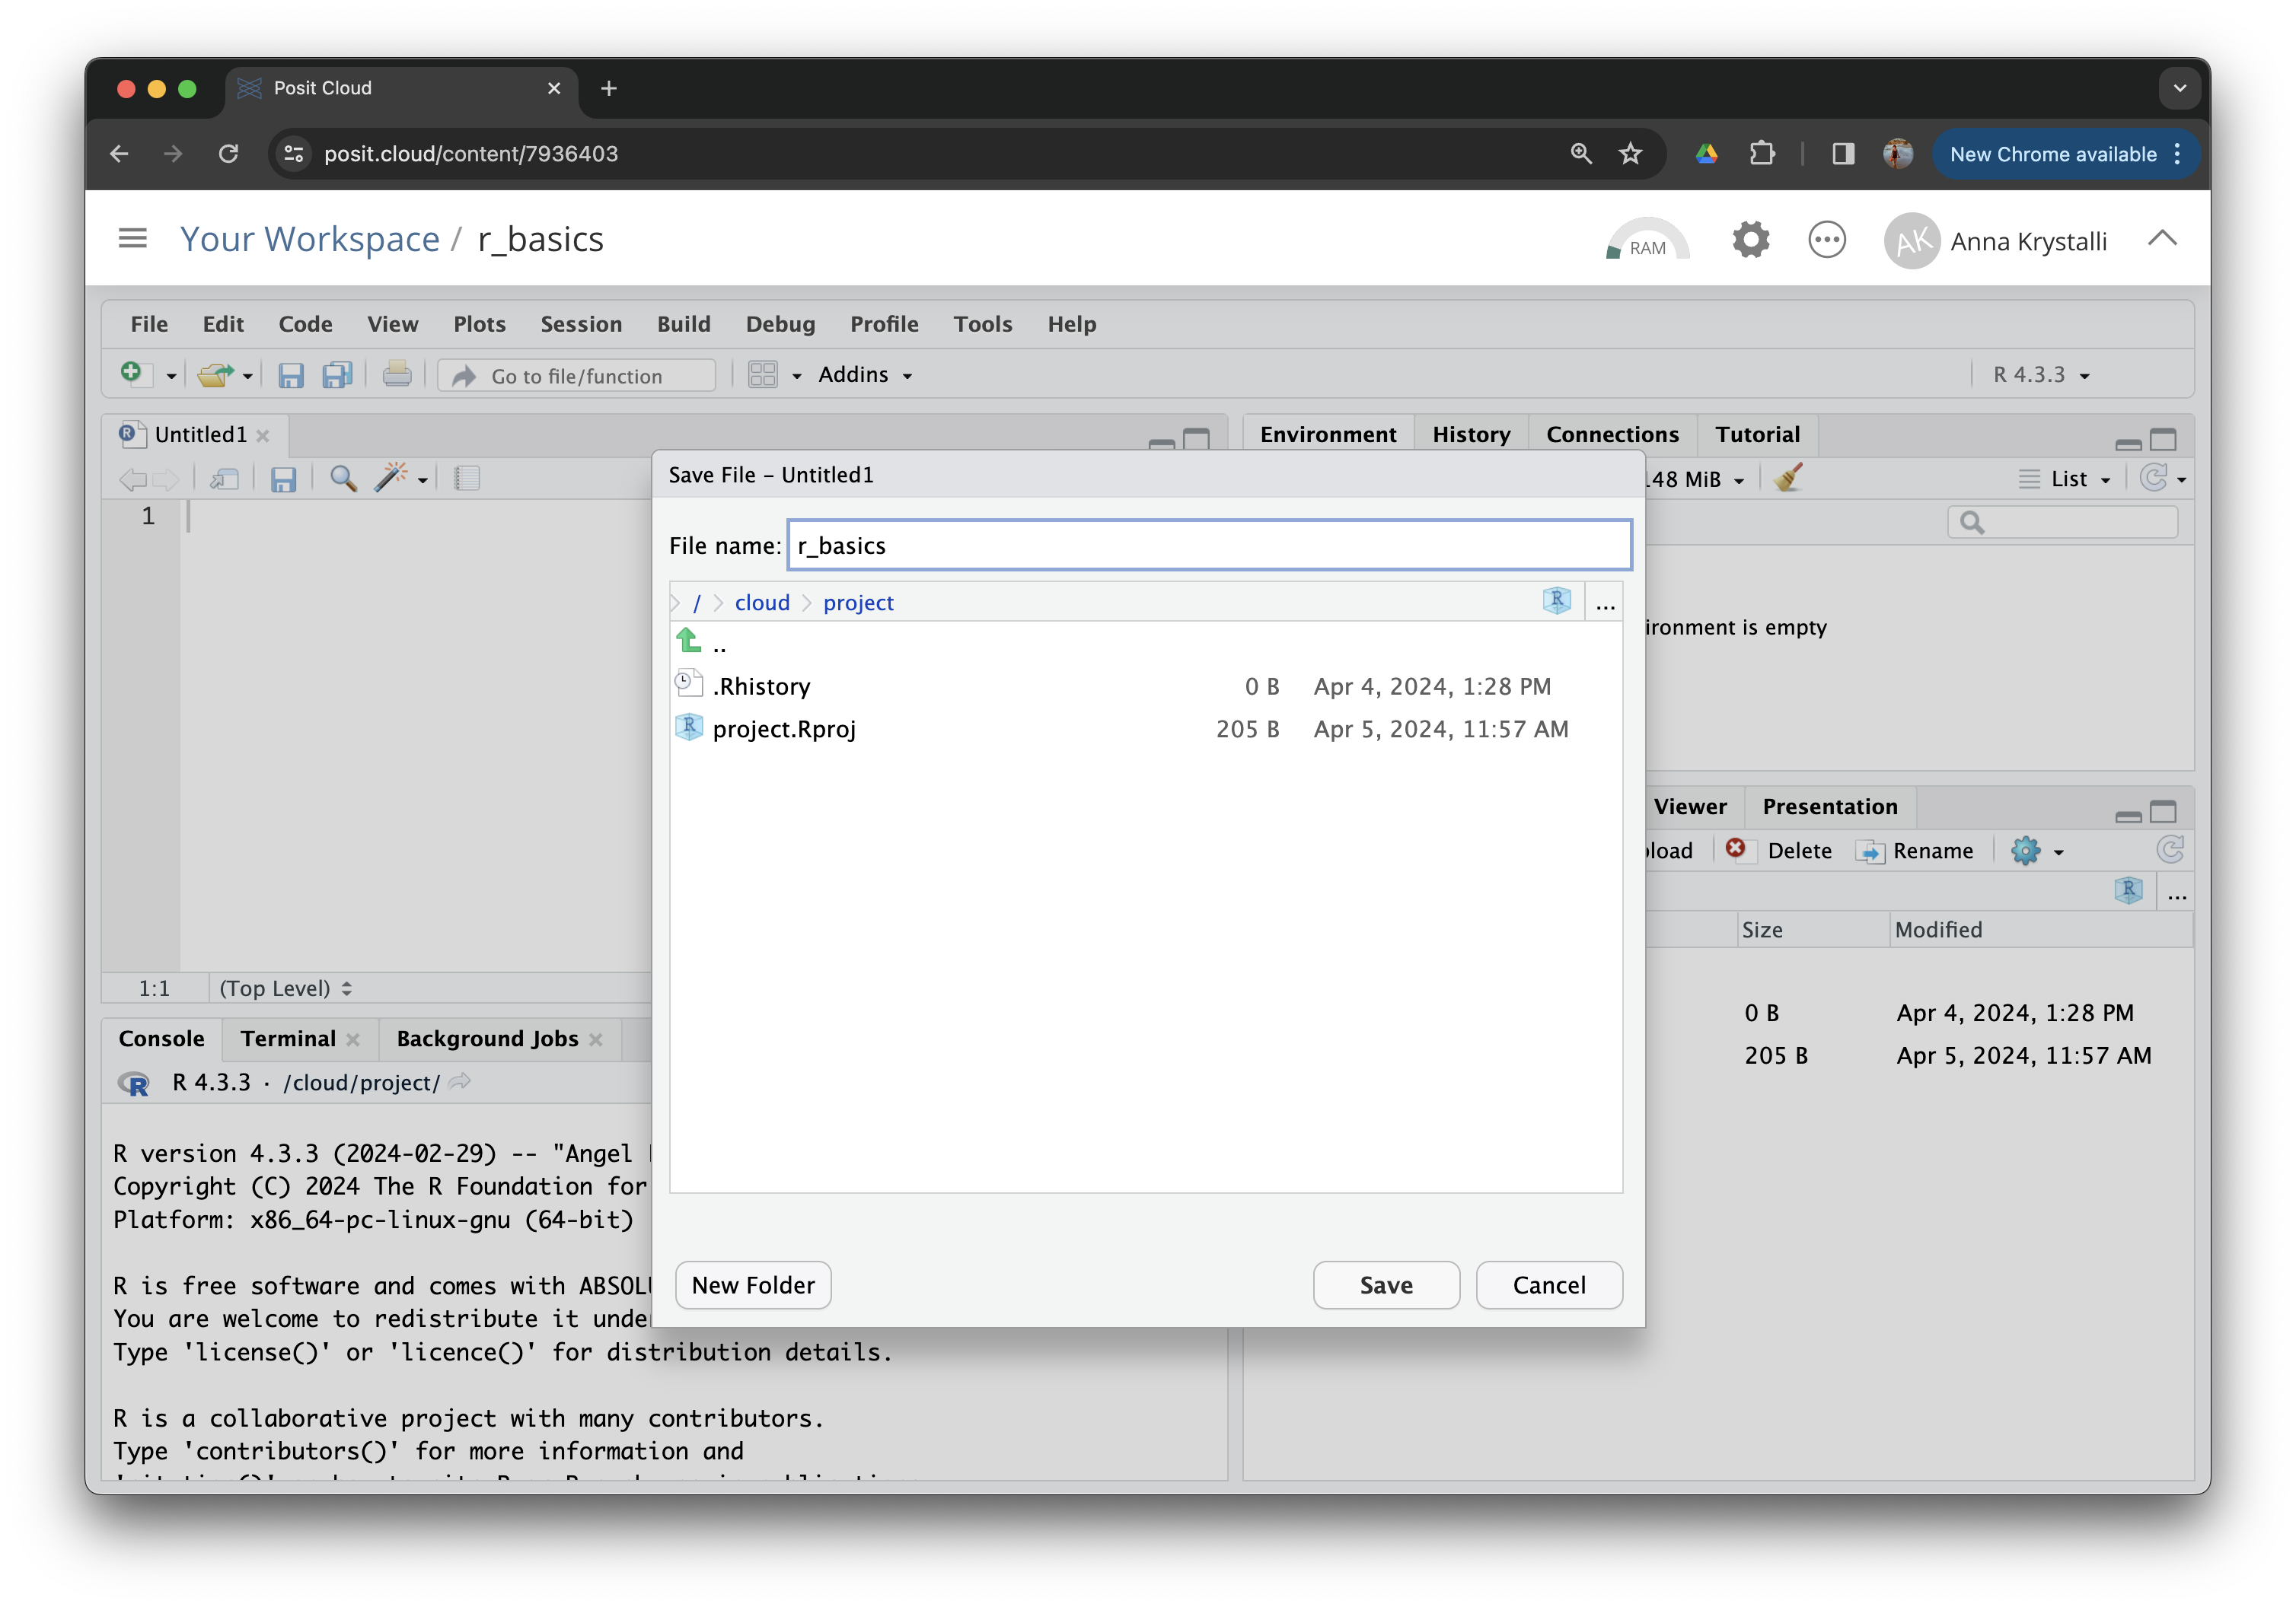Viewport: 2296px width, 1607px height.
Task: Click the File name input field
Action: click(1209, 546)
